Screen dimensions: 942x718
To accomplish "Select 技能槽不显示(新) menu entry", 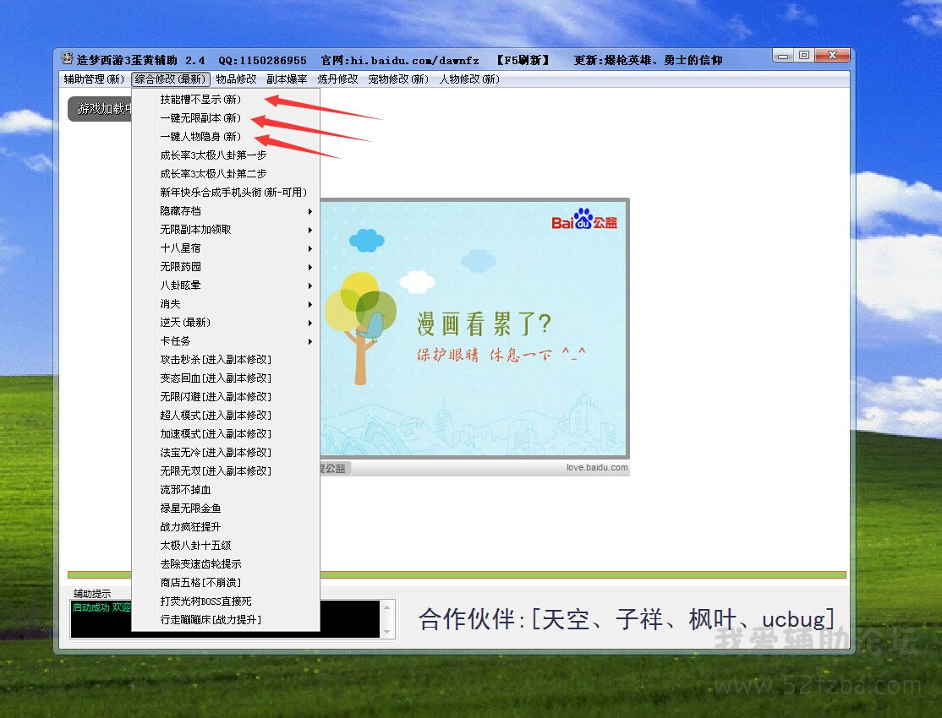I will [225, 100].
